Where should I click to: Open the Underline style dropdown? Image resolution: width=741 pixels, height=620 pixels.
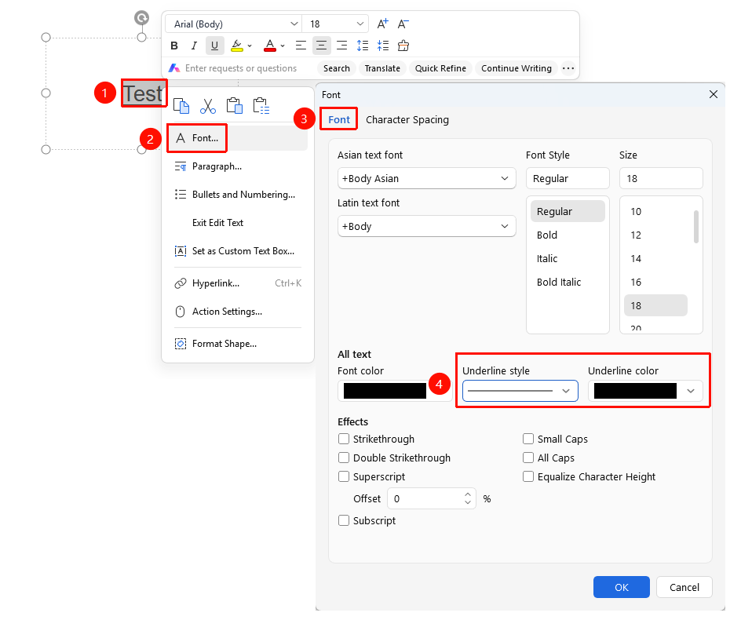(x=520, y=391)
